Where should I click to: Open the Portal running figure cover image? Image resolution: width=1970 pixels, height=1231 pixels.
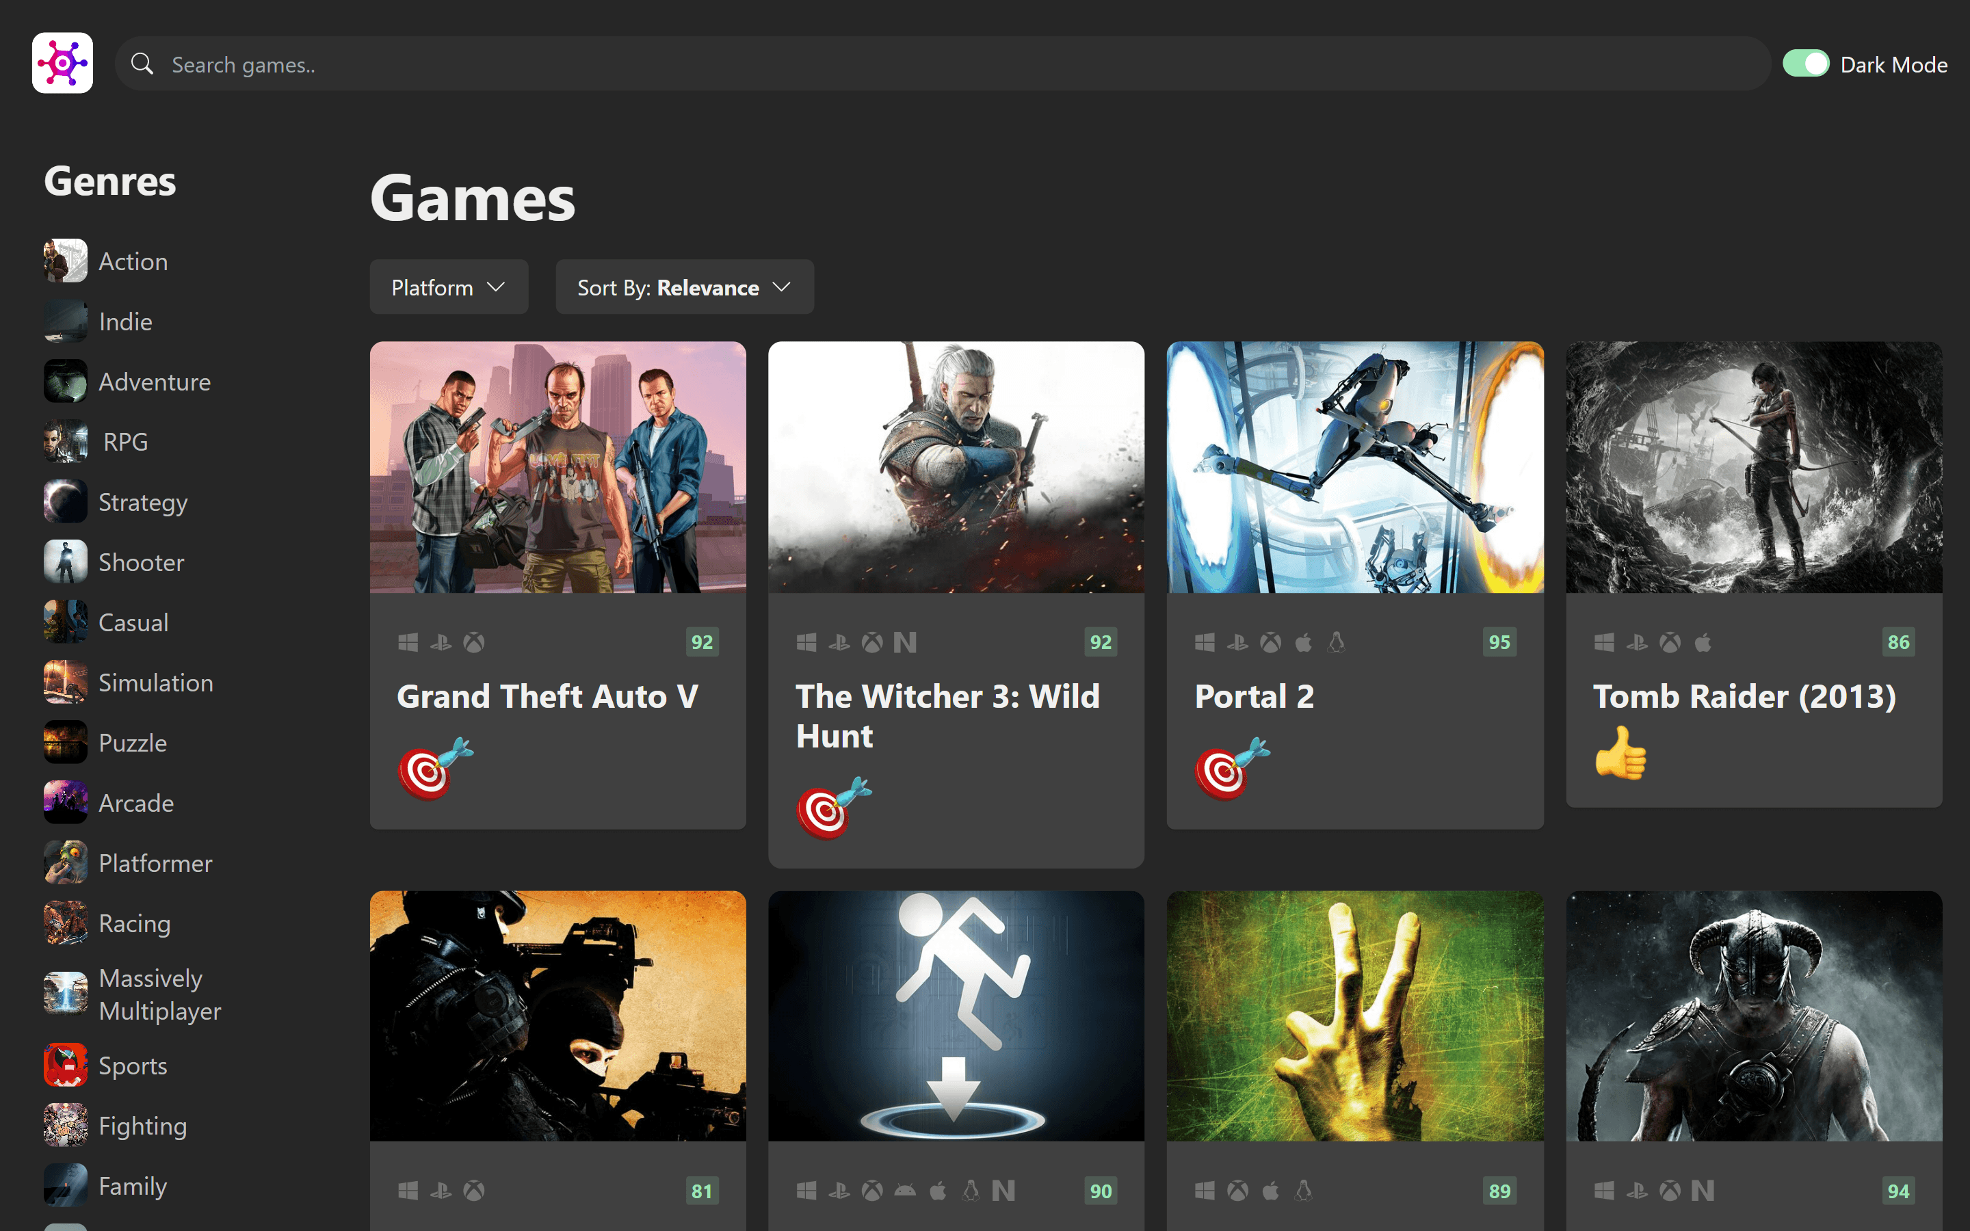(956, 1016)
